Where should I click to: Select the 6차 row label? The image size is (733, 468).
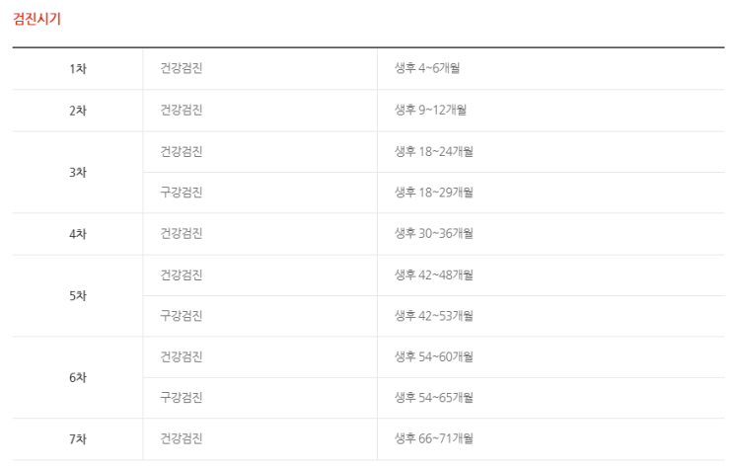78,377
